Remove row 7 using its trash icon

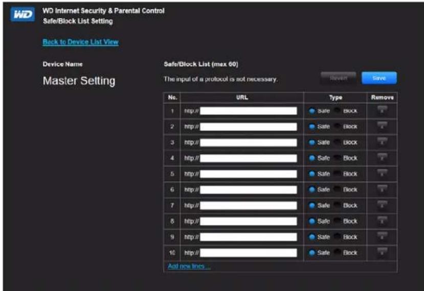(x=382, y=205)
